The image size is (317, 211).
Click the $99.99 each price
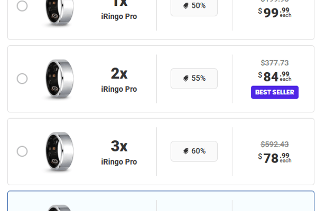pyautogui.click(x=274, y=12)
